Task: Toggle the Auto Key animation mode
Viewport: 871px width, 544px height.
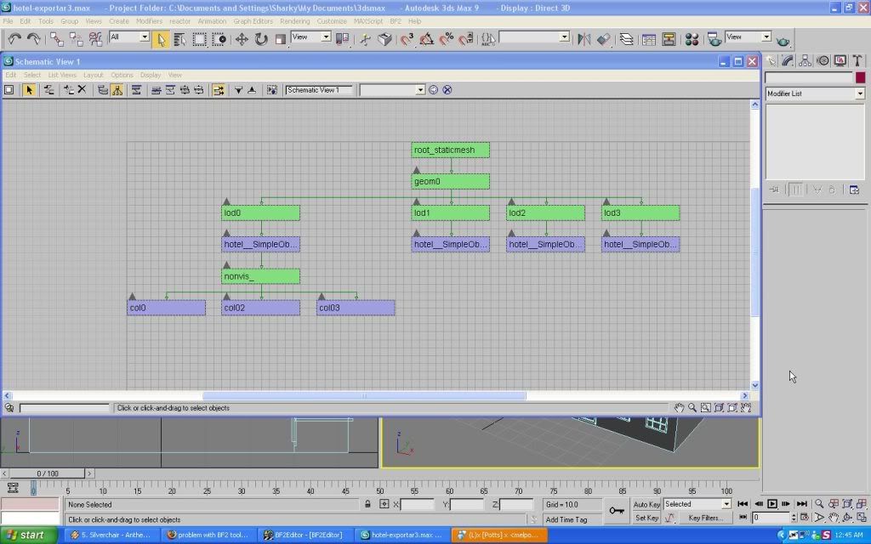Action: pos(646,504)
